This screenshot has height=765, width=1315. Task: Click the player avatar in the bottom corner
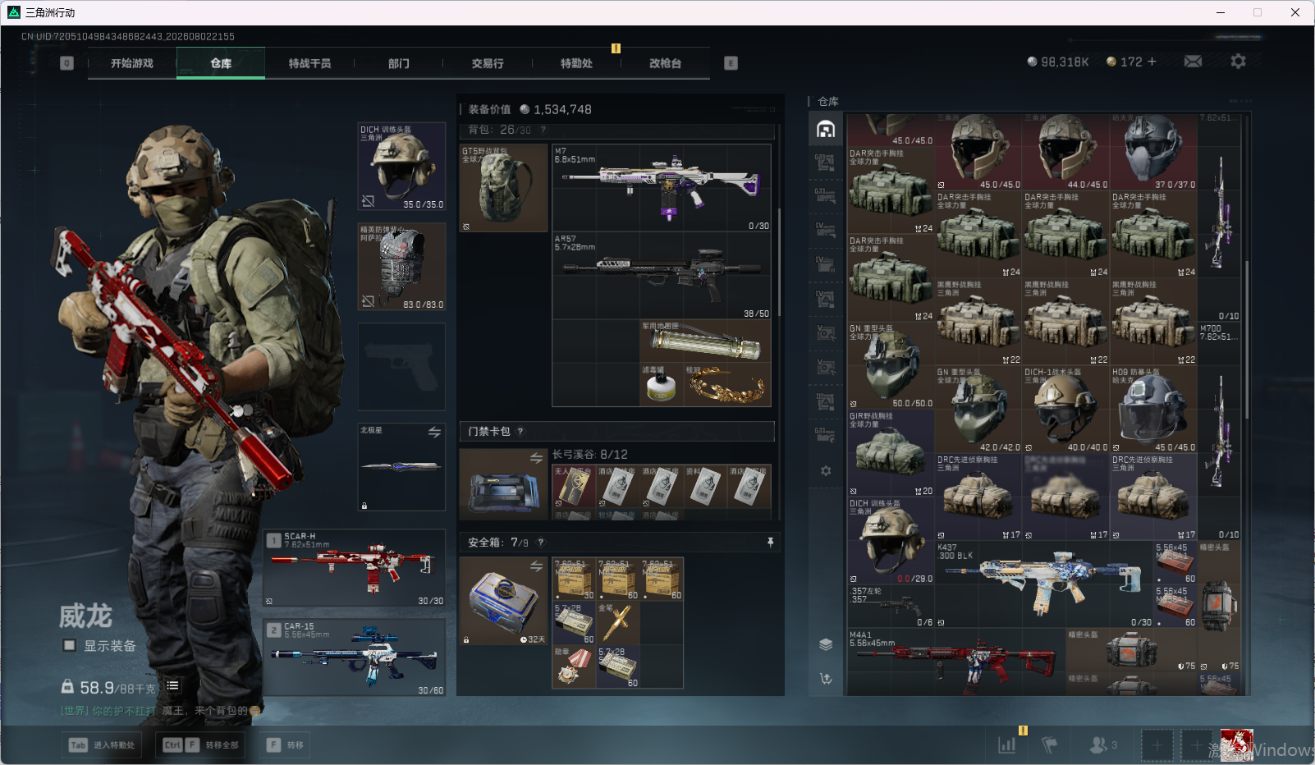click(1237, 745)
